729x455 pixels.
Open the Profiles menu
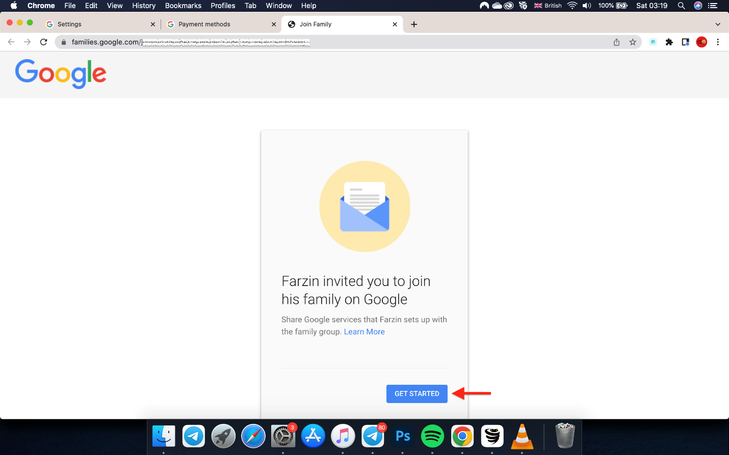coord(223,6)
